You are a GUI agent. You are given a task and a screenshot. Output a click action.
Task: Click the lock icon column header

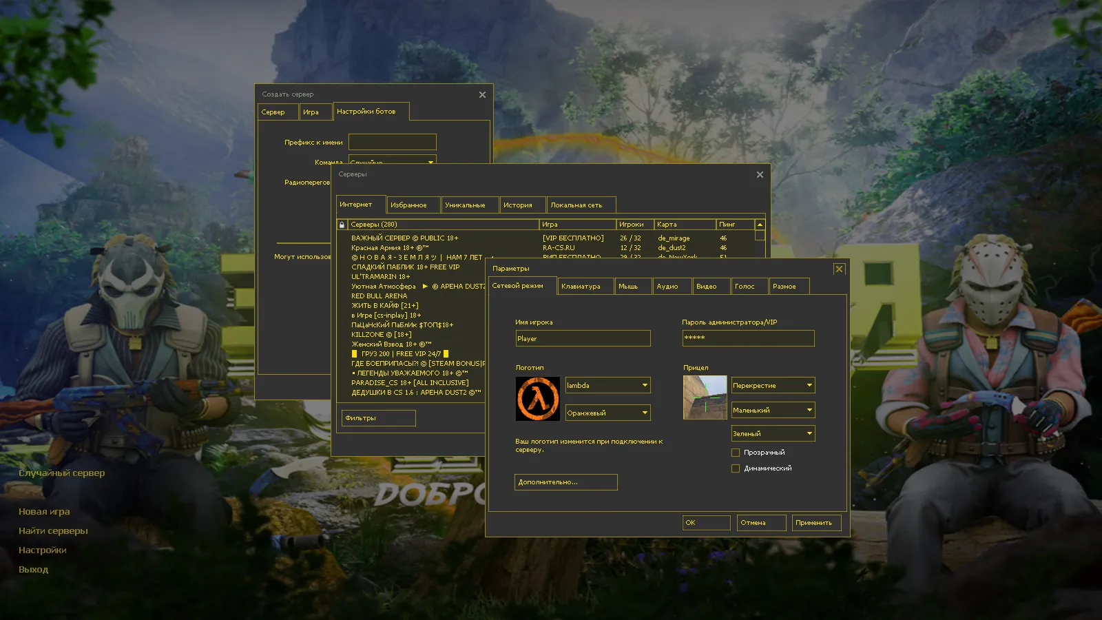pyautogui.click(x=342, y=225)
